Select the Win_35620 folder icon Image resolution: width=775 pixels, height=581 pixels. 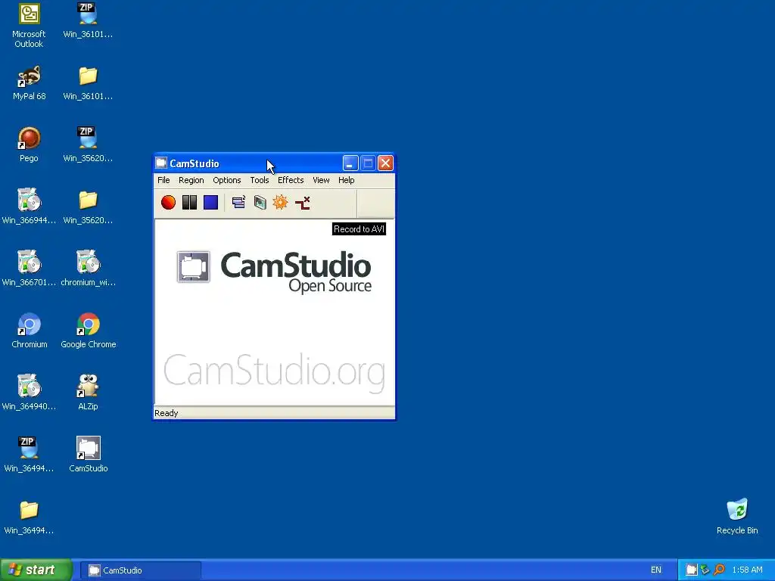[88, 207]
